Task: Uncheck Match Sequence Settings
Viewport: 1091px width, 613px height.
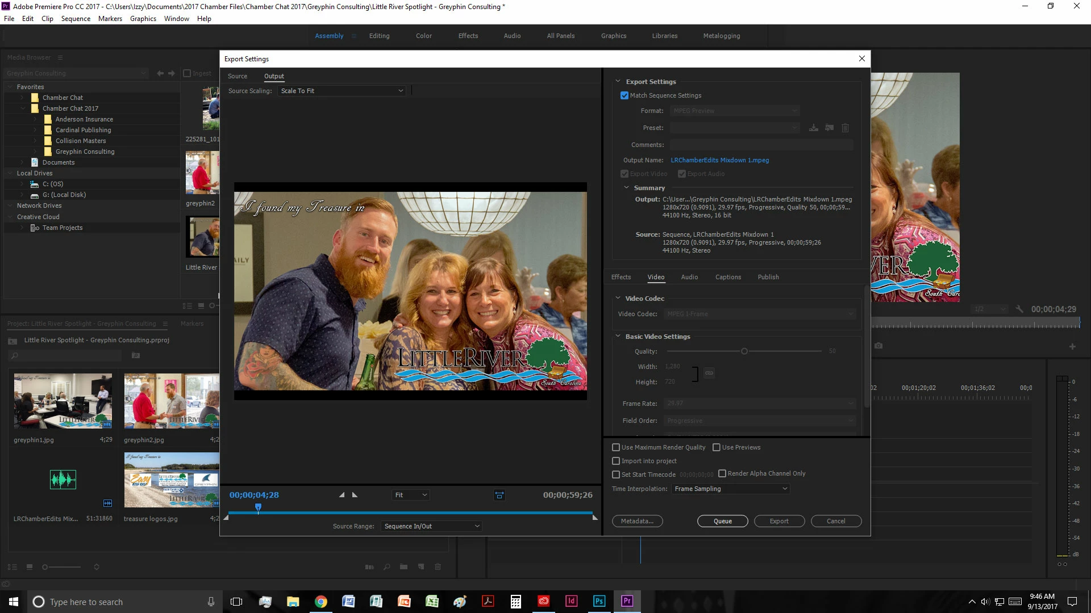Action: pyautogui.click(x=624, y=95)
